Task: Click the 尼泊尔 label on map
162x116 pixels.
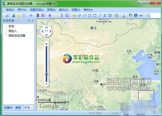Action: point(43,91)
